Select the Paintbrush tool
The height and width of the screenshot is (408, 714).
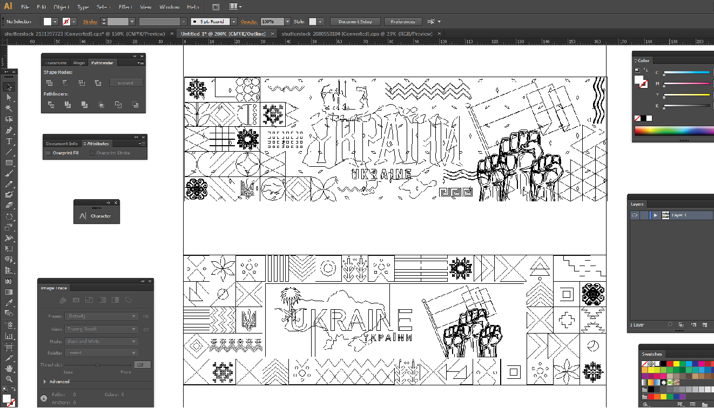pyautogui.click(x=9, y=173)
